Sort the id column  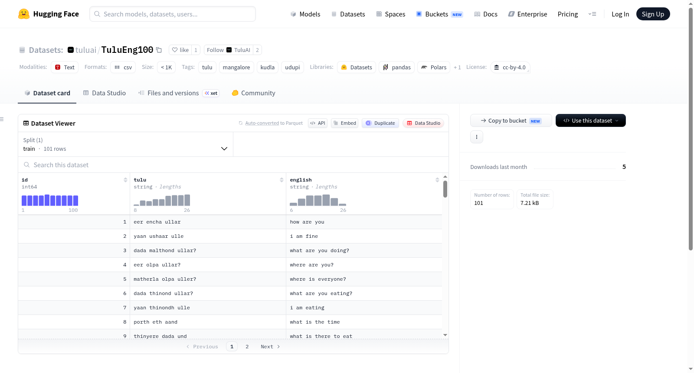[x=125, y=180]
